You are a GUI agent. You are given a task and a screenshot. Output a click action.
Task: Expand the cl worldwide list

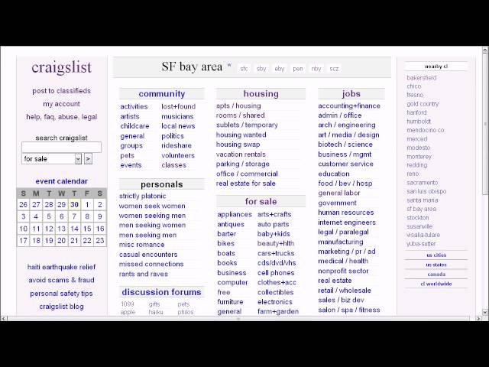point(436,284)
